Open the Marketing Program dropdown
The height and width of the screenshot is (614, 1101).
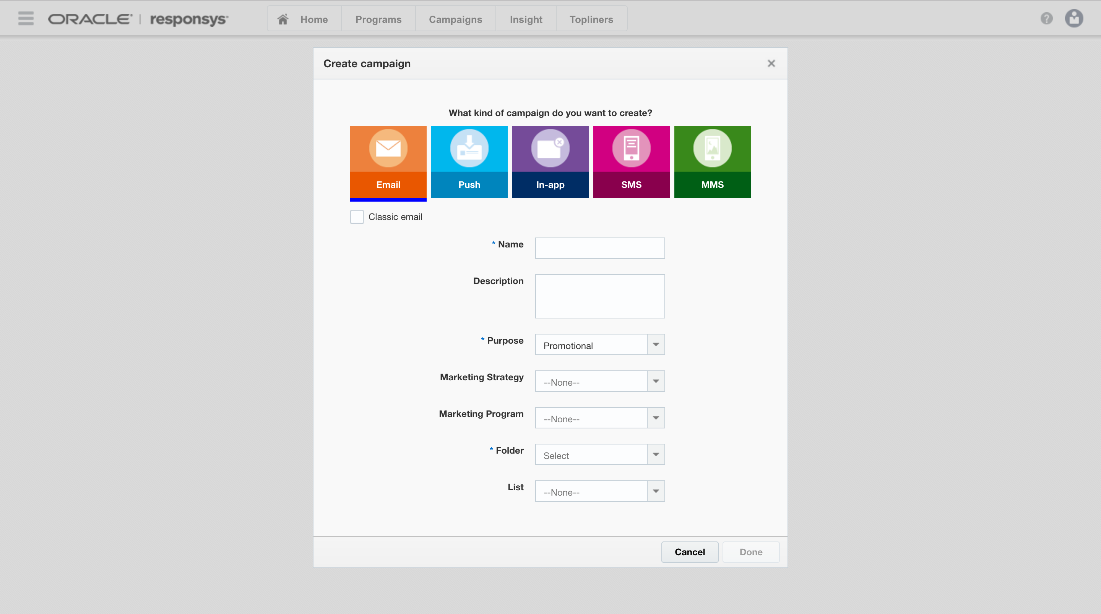tap(655, 418)
